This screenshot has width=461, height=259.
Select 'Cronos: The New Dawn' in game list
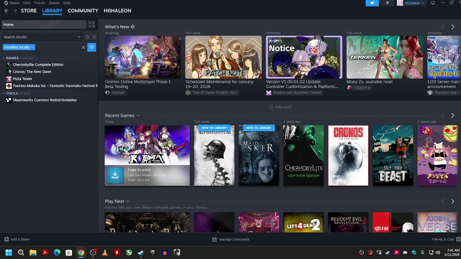coord(32,72)
